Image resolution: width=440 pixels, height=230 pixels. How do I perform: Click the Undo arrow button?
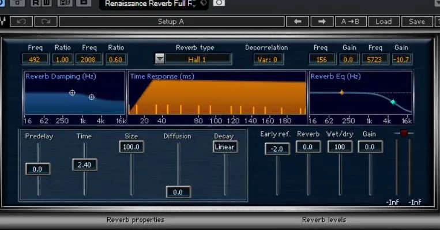[x=21, y=21]
